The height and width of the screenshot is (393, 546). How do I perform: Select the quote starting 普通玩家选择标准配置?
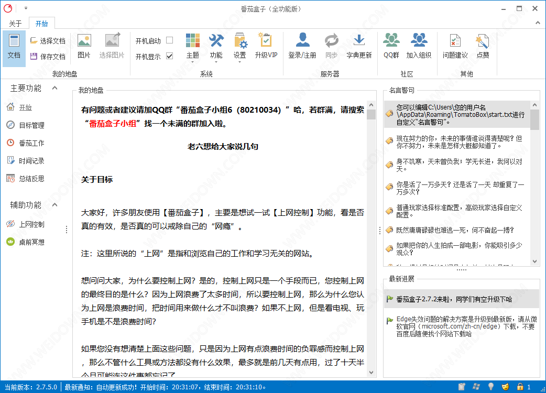(457, 211)
